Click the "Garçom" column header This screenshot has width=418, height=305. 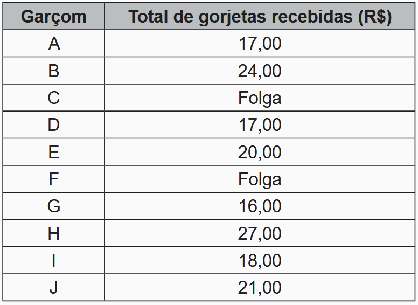click(x=53, y=17)
